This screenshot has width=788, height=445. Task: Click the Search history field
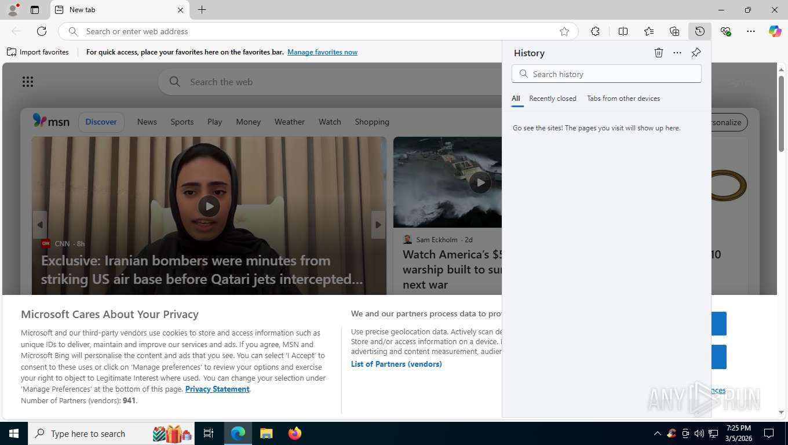click(607, 74)
